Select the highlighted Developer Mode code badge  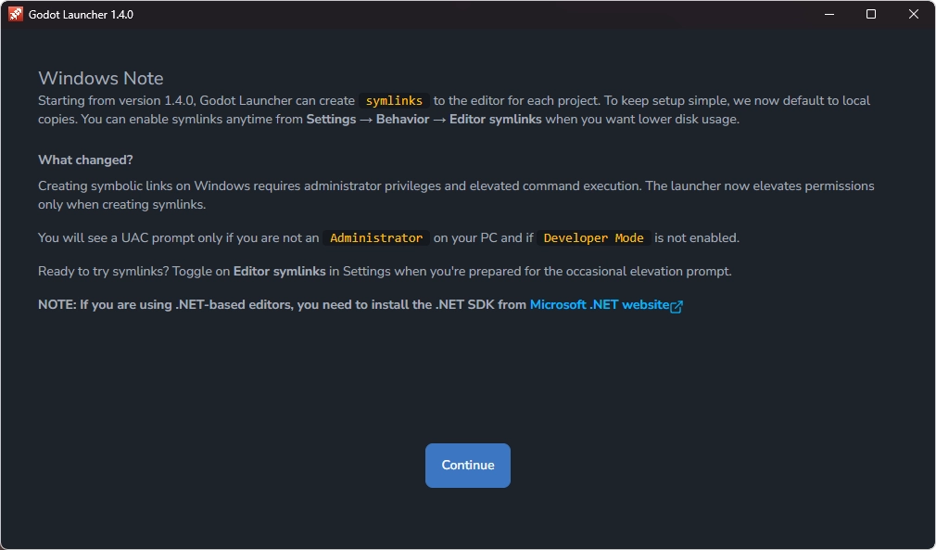click(592, 237)
